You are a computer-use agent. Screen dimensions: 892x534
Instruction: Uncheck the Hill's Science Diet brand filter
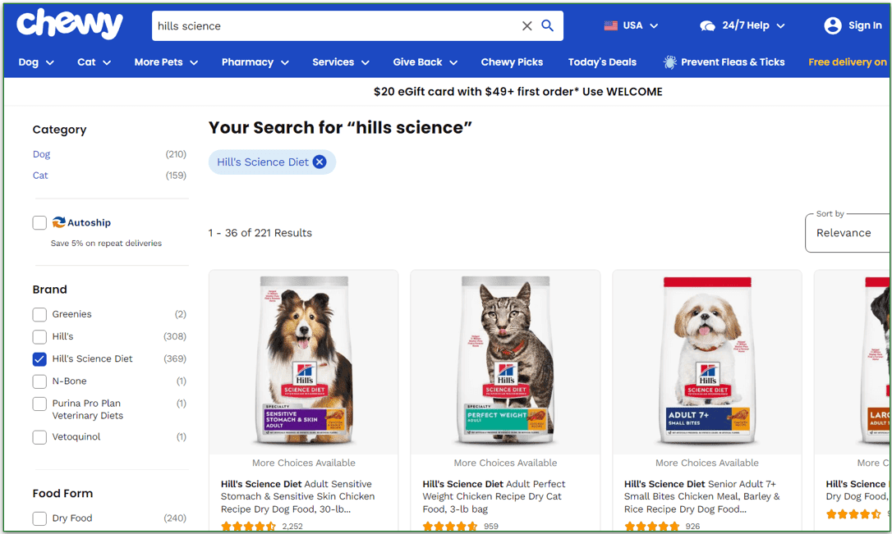pyautogui.click(x=39, y=358)
